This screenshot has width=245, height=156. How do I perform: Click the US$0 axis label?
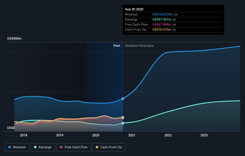click(11, 128)
